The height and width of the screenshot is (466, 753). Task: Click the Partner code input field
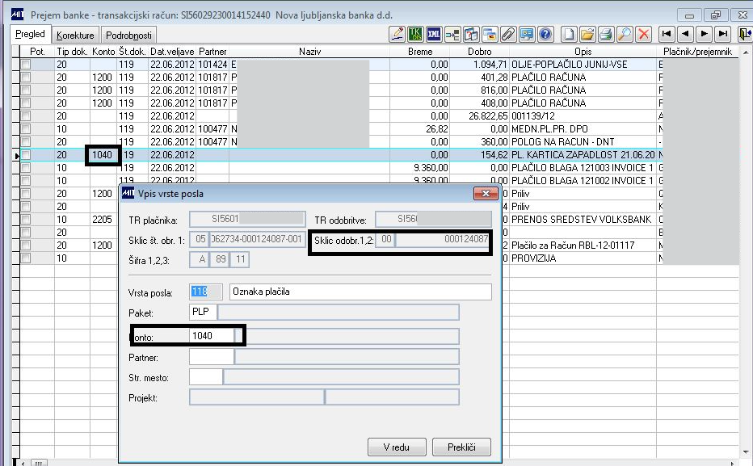coord(212,357)
